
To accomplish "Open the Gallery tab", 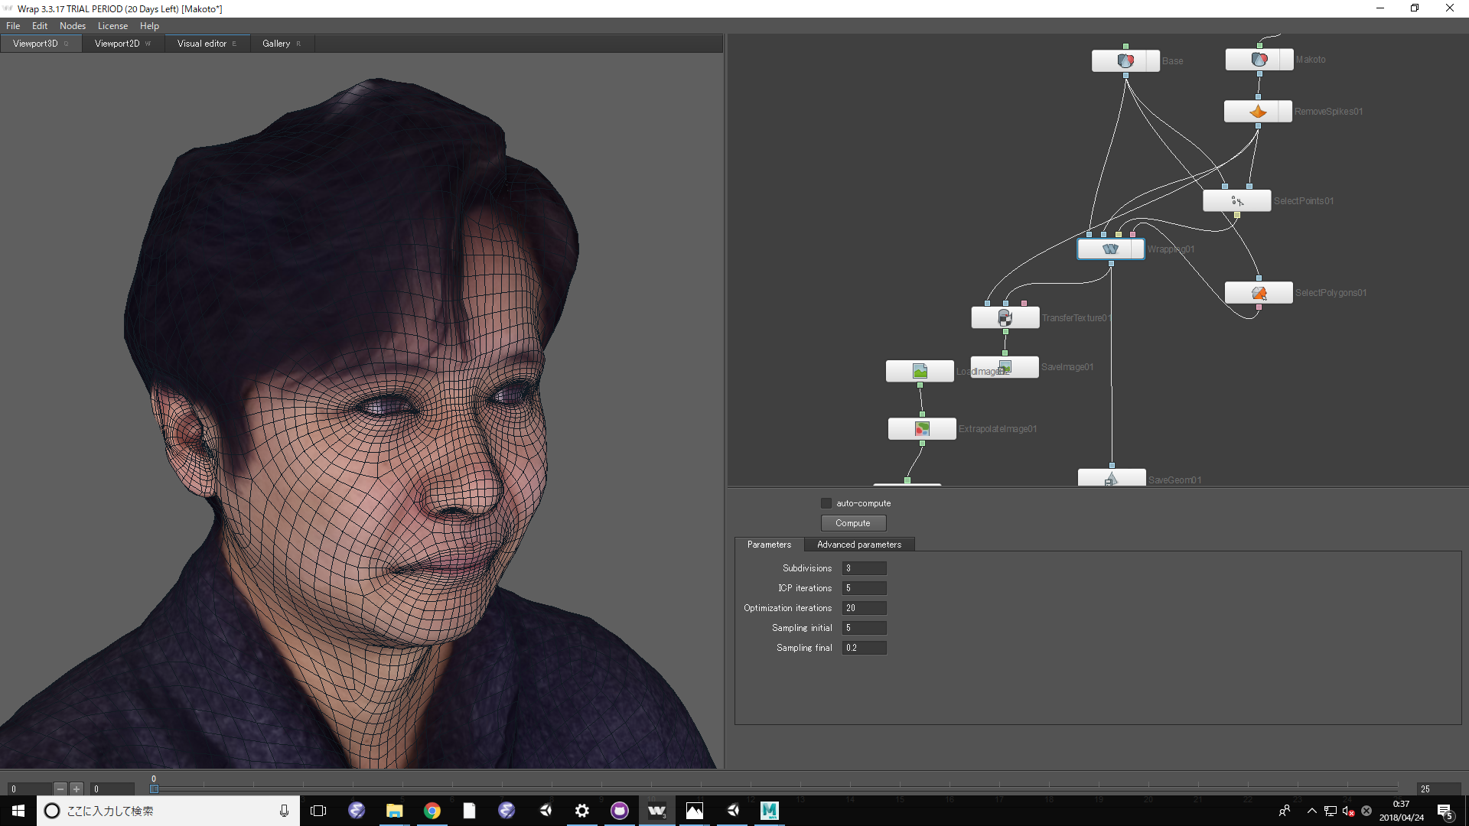I will coord(276,44).
